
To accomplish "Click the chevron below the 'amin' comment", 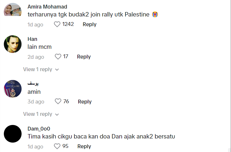I will coord(57,114).
